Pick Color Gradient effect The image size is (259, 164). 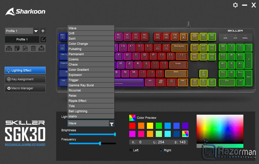click(91, 70)
